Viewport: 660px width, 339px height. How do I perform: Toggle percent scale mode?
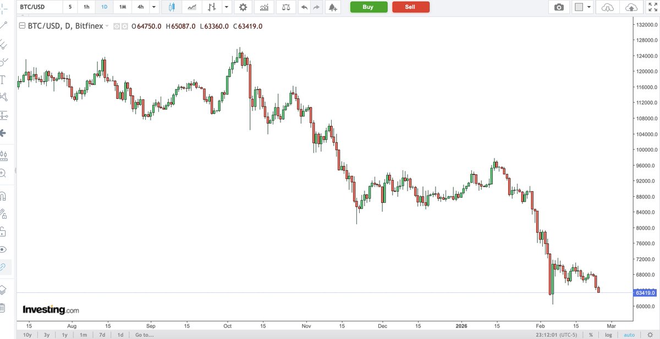pyautogui.click(x=591, y=335)
